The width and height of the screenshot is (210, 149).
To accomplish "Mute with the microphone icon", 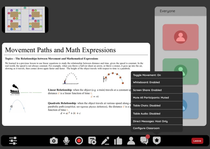I will [66, 141].
